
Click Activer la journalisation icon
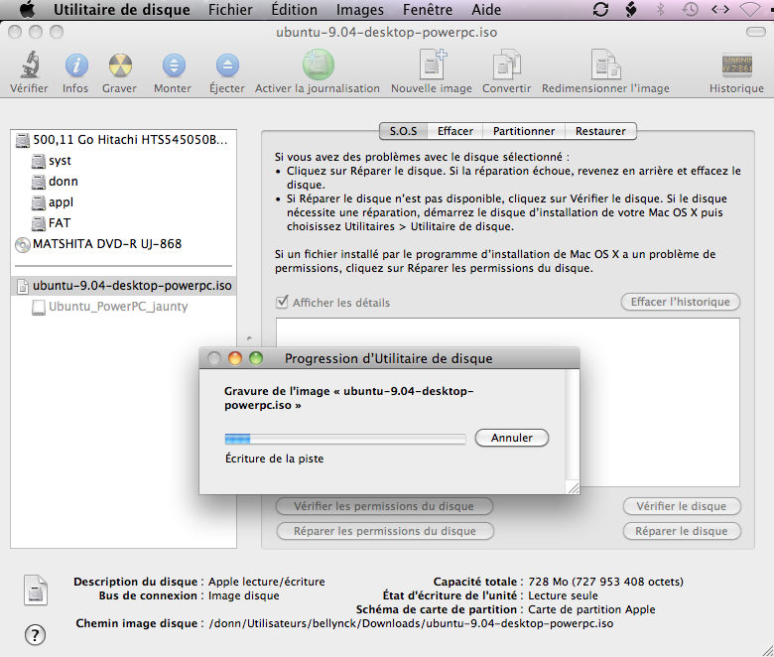[318, 65]
